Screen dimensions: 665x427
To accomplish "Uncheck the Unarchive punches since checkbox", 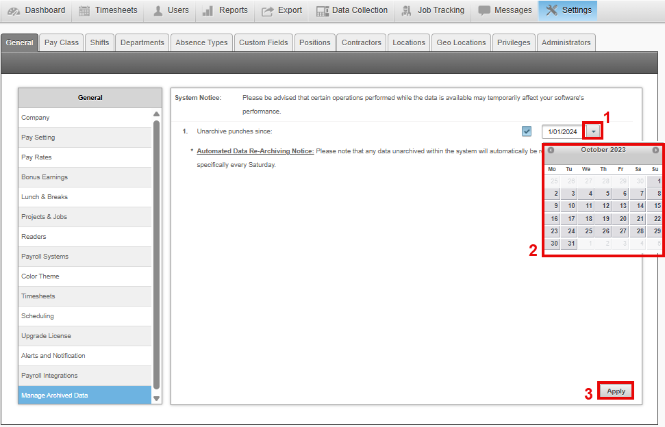I will point(527,131).
